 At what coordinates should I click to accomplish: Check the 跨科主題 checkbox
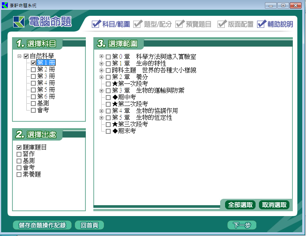point(108,71)
